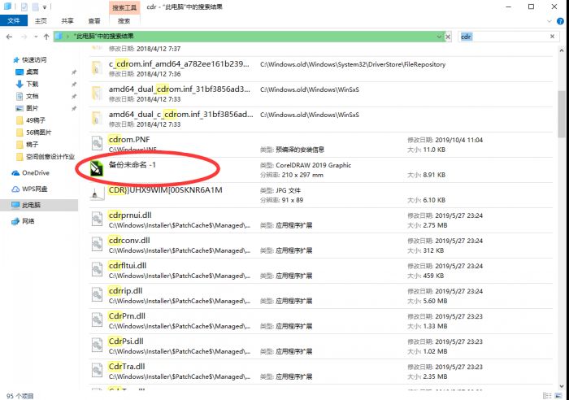
Task: Select the CdrTra.dll file icon
Action: coord(97,370)
